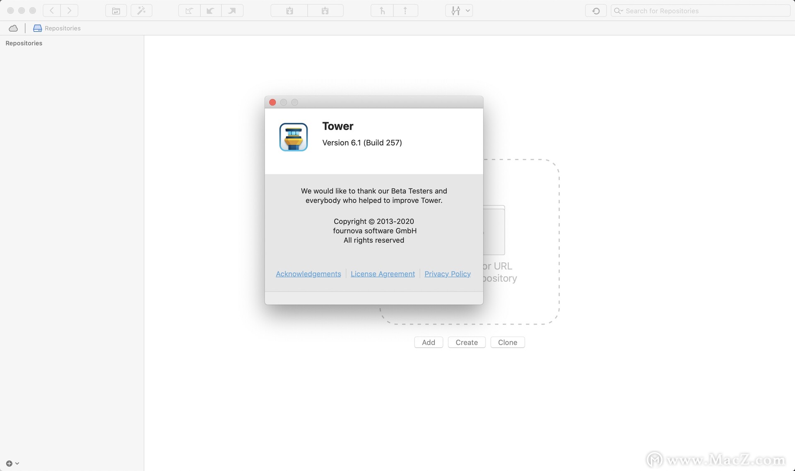Select the Repositories drive icon

click(37, 28)
